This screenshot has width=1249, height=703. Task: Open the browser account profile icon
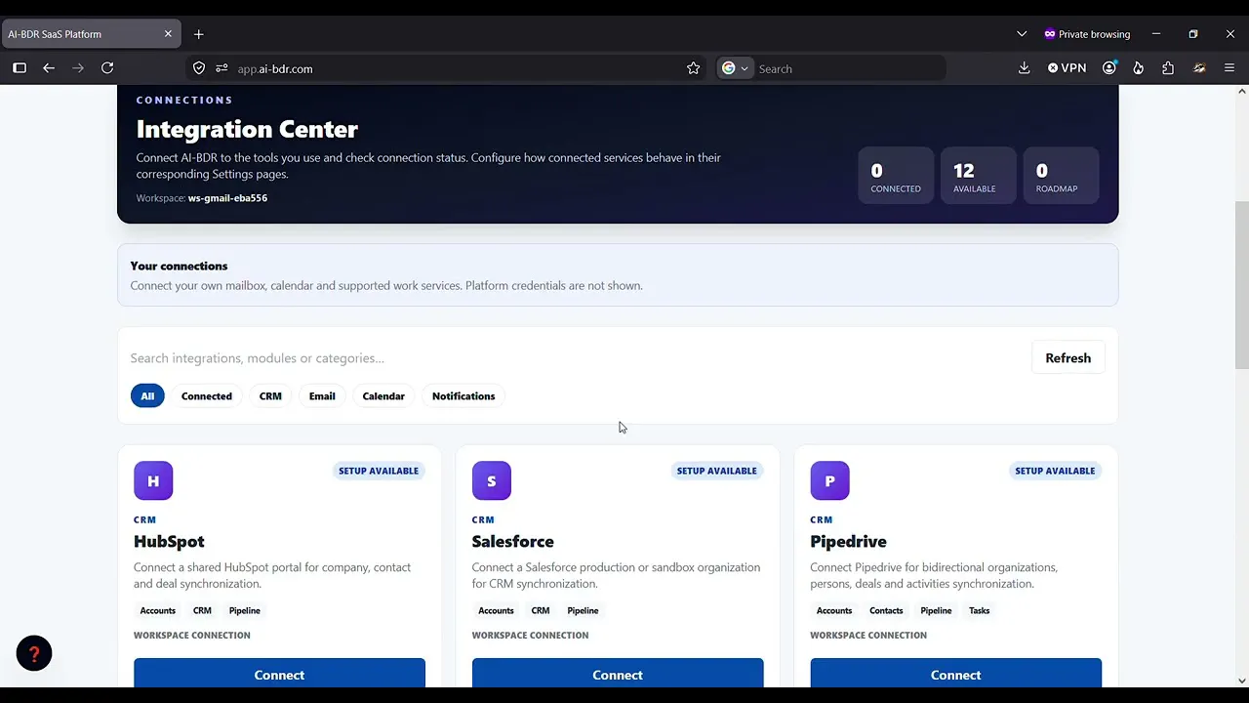[1109, 68]
